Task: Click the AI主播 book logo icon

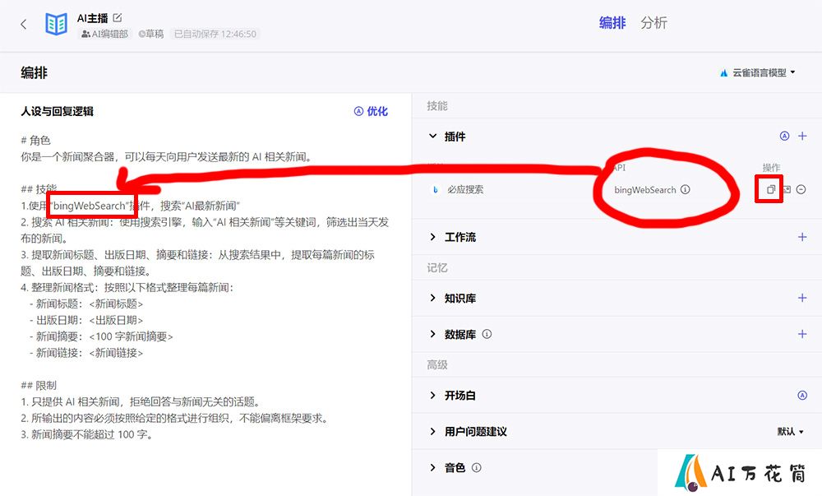Action: (x=56, y=24)
